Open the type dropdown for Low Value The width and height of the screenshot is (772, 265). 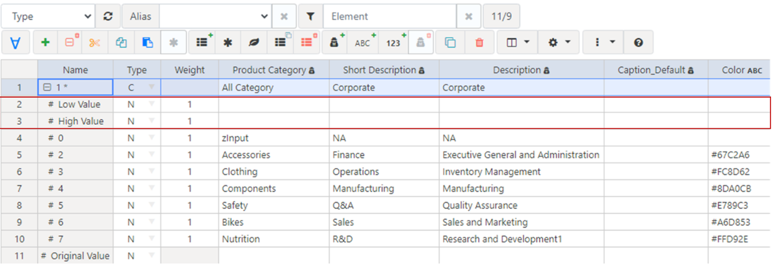151,104
